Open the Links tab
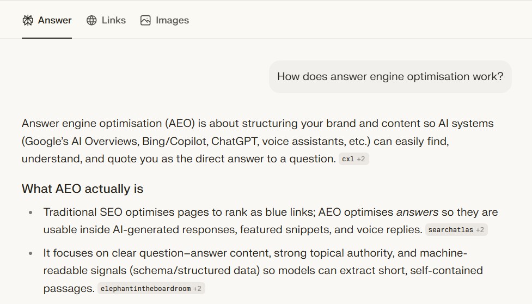The width and height of the screenshot is (532, 304). (113, 21)
